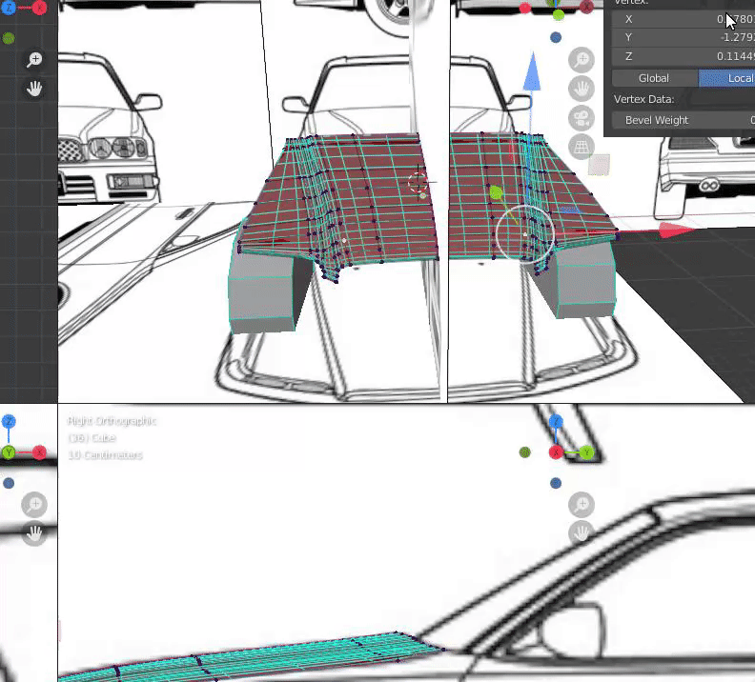755x682 pixels.
Task: Click the '10 Centimeters' grid scale text
Action: 106,455
